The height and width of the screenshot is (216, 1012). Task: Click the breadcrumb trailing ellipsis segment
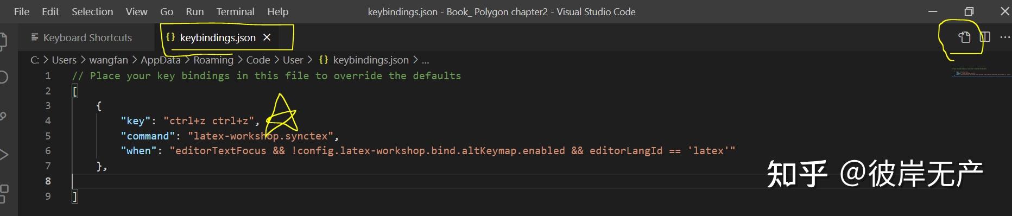pos(426,60)
